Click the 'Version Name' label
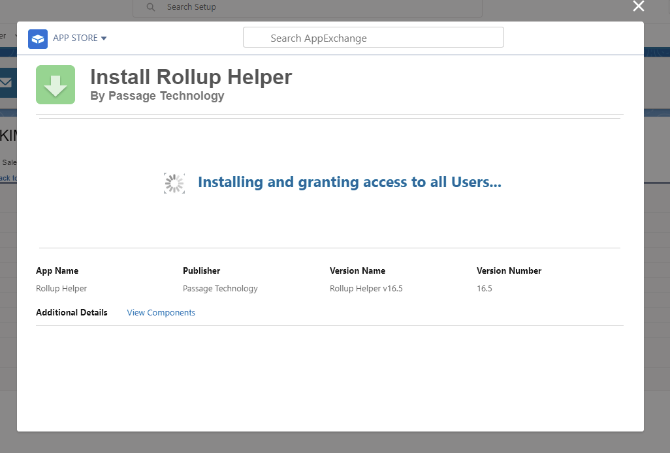The image size is (670, 453). (357, 271)
